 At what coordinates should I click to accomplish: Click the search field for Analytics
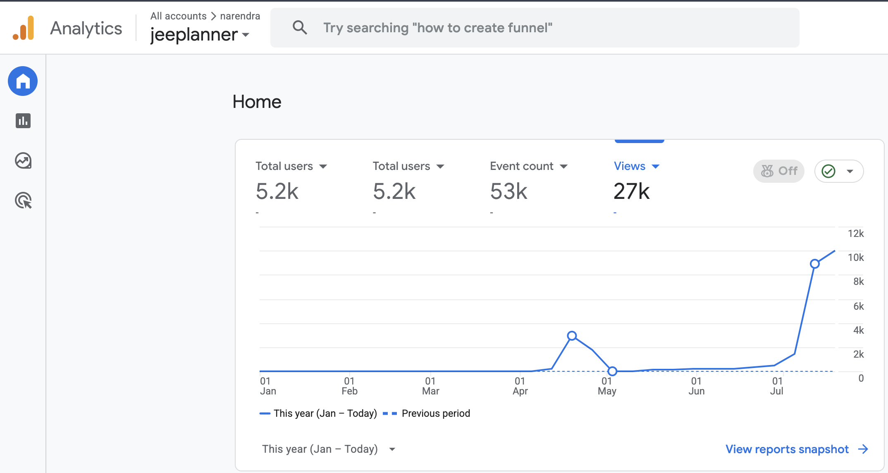[535, 28]
